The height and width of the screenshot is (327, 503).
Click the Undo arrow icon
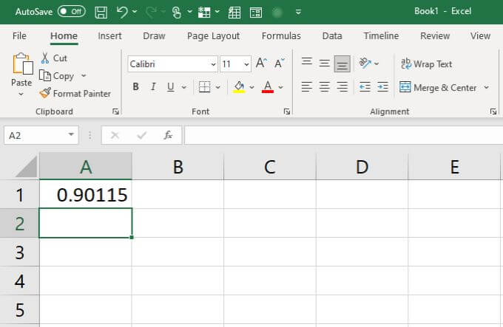click(x=122, y=12)
